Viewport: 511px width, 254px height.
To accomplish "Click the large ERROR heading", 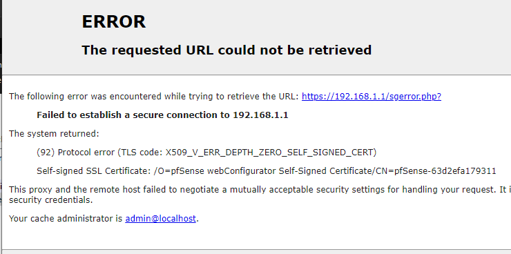I will (x=113, y=22).
